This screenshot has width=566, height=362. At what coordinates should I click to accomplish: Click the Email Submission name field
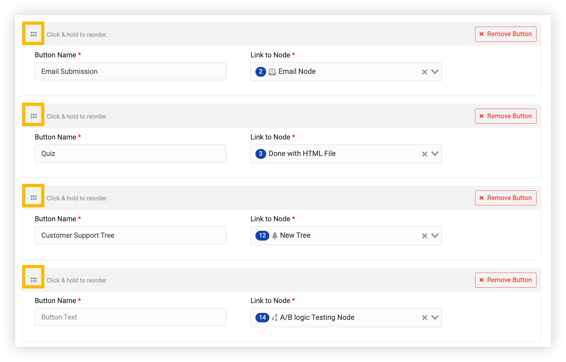coord(130,71)
